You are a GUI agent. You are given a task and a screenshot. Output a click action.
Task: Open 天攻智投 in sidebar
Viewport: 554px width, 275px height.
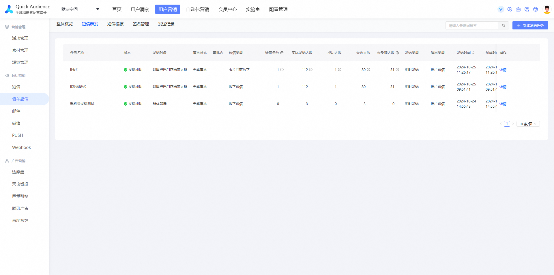(x=20, y=184)
